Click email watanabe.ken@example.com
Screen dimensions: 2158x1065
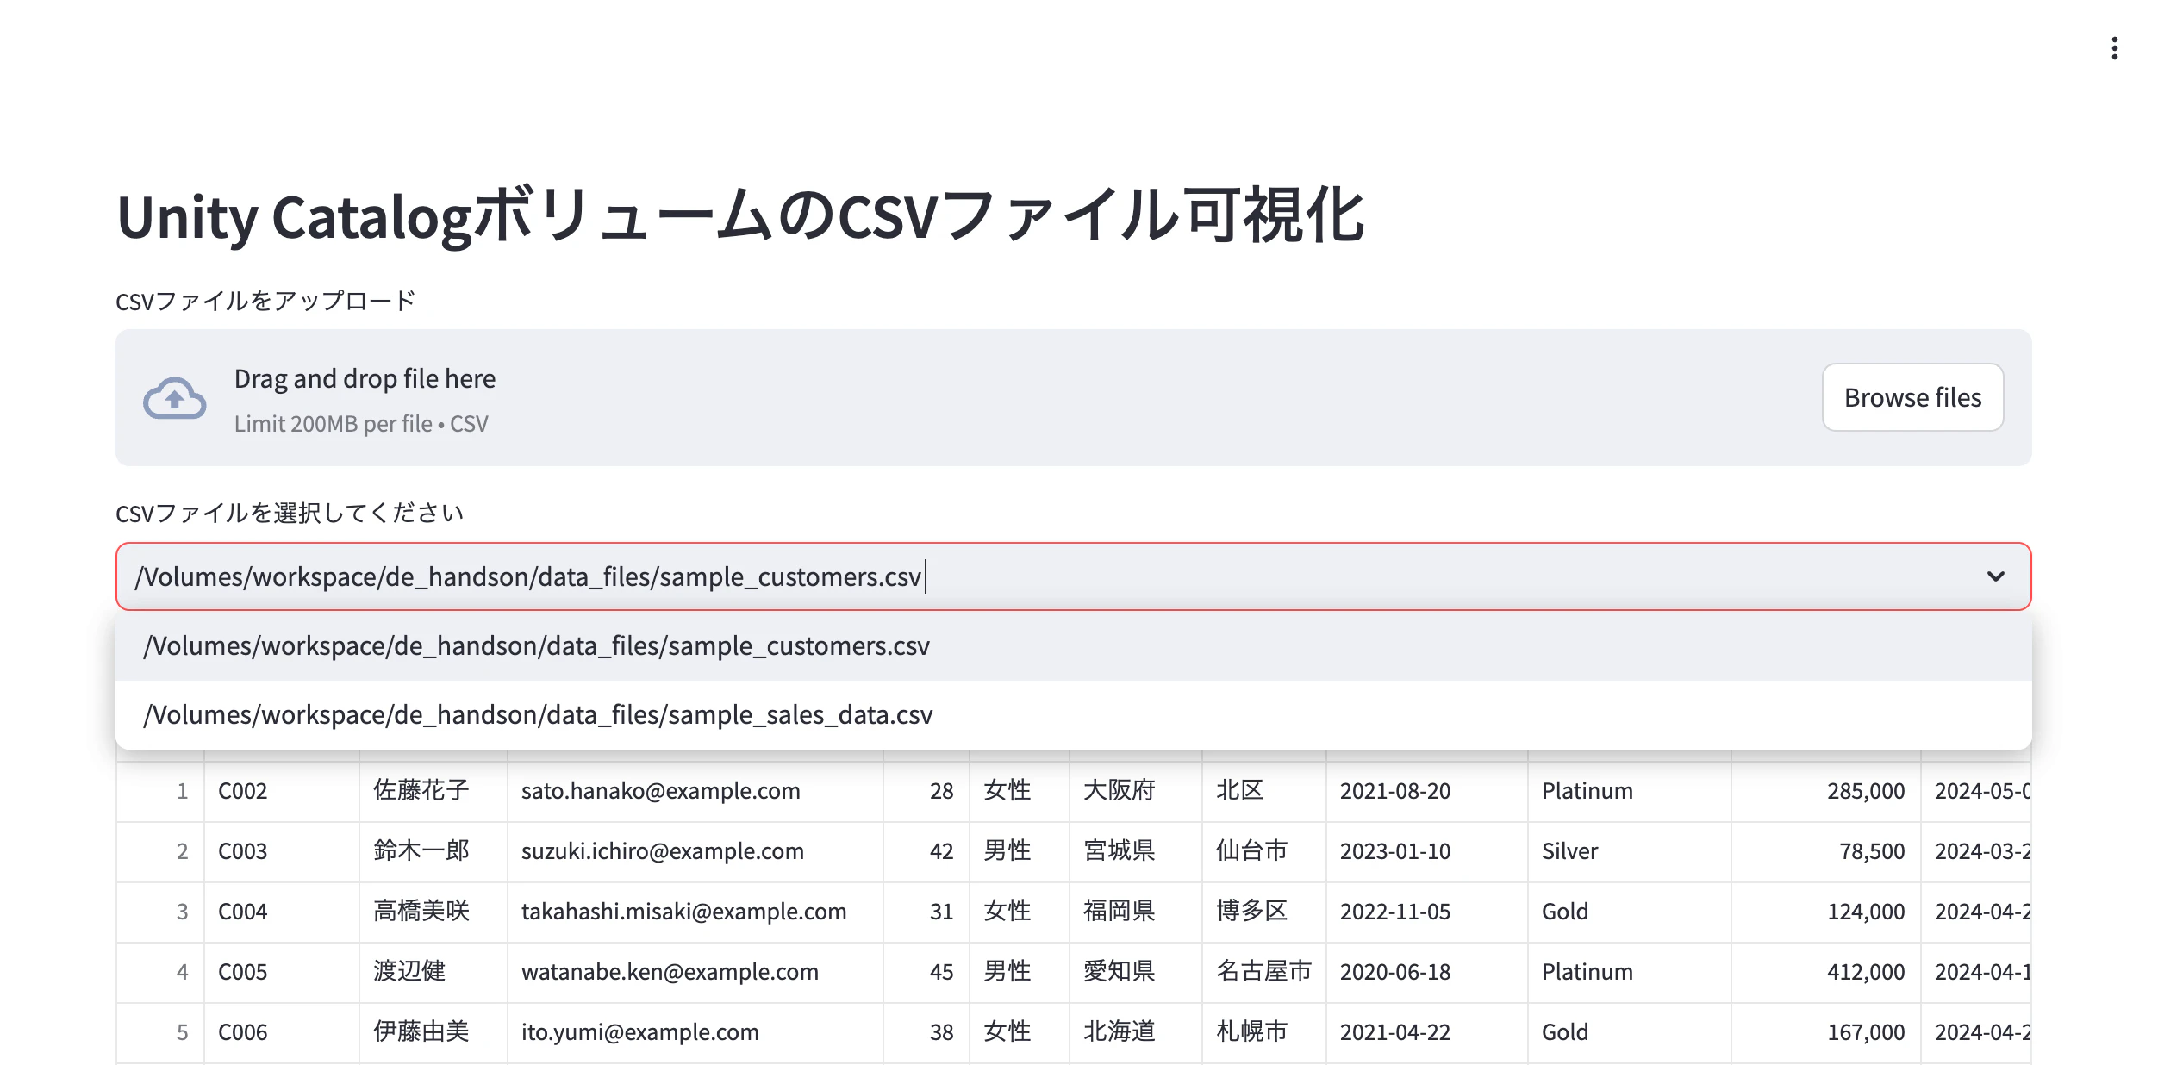pos(695,972)
